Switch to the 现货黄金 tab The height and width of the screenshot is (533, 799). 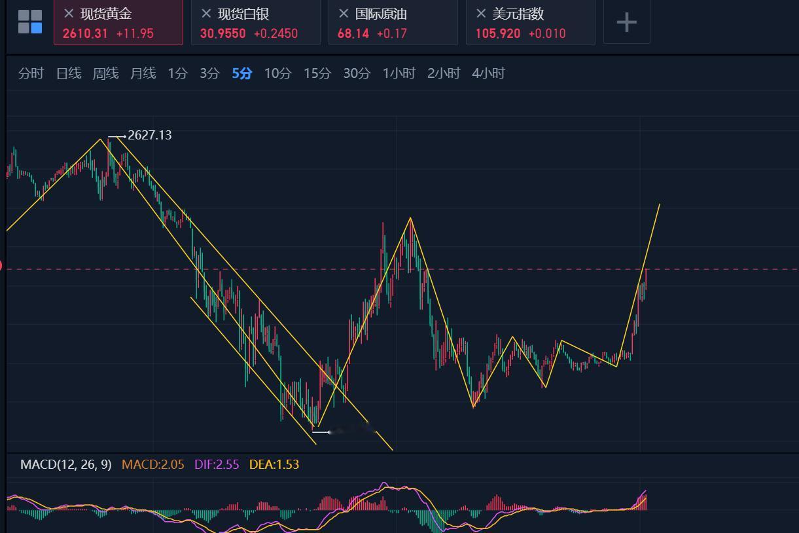click(118, 22)
